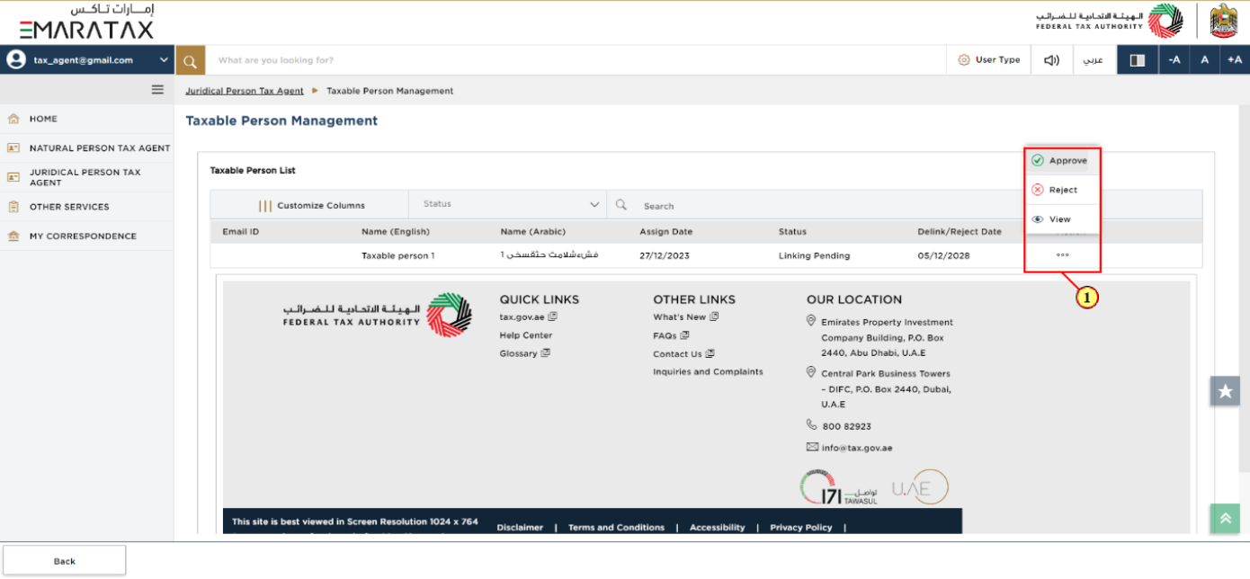Viewport: 1250px width, 579px height.
Task: Open Home in the sidebar
Action: [87, 119]
